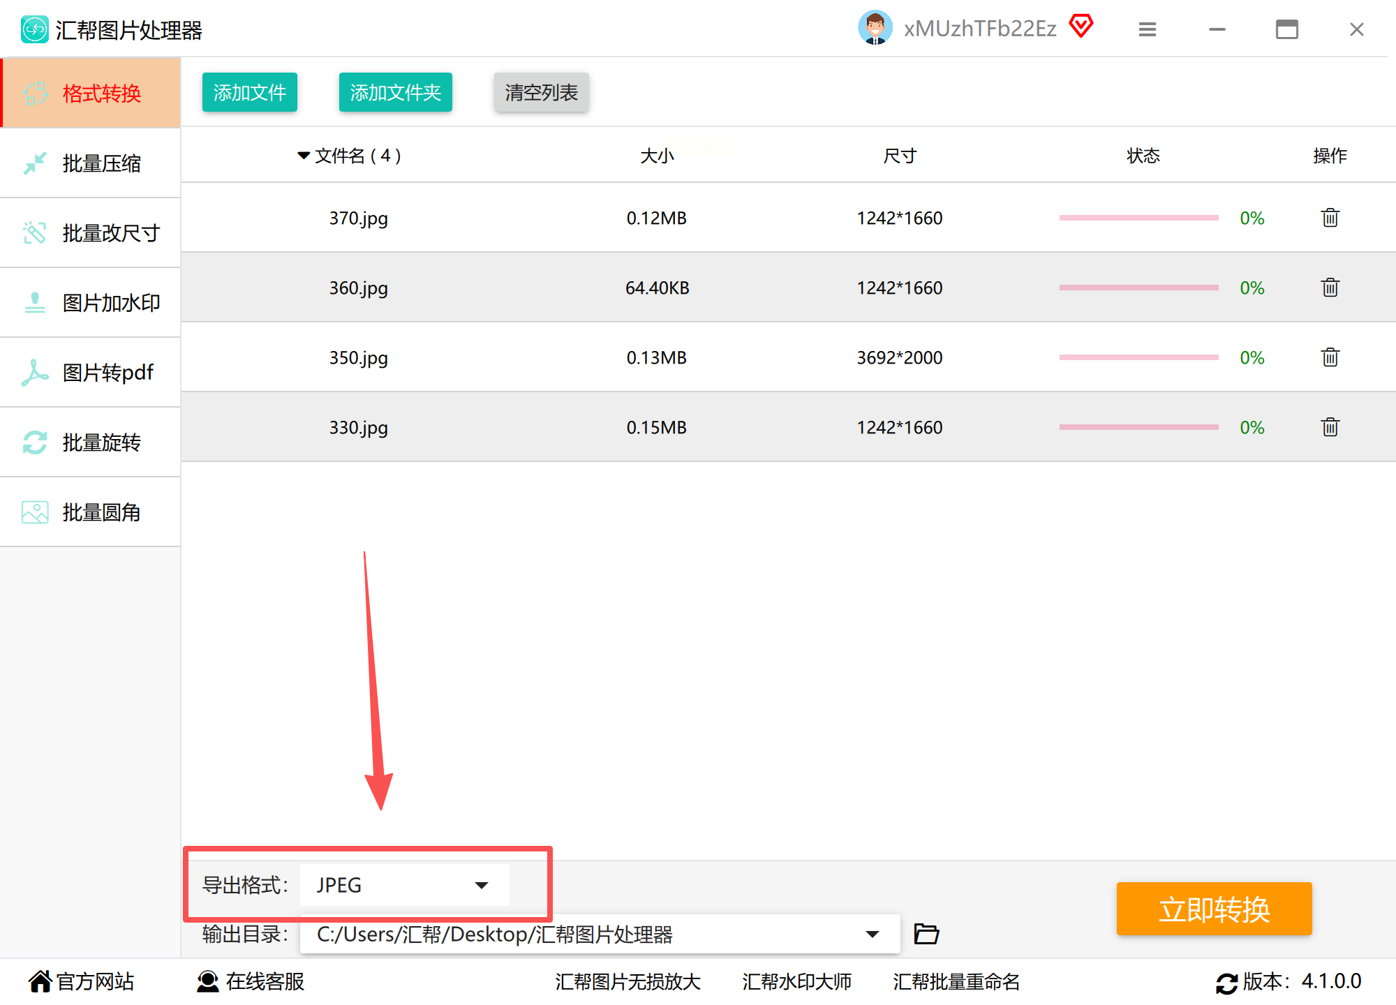Screen dimensions: 1396x1005
Task: Open output folder browse icon
Action: pos(926,934)
